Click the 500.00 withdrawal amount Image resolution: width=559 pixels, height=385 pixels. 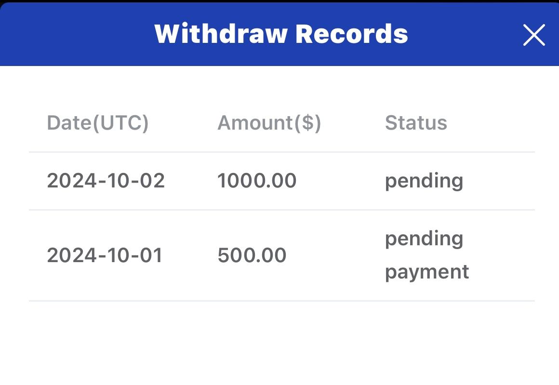252,255
